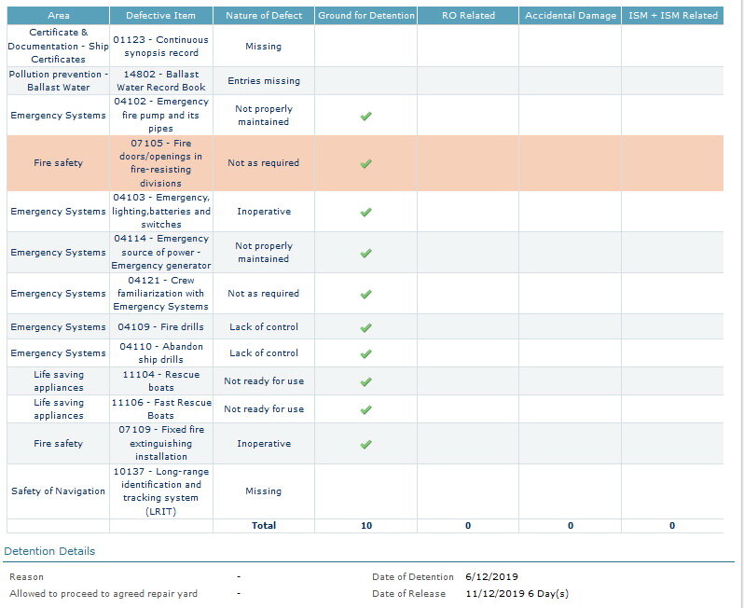Sort by the Area column header
The width and height of the screenshot is (744, 608).
coord(58,16)
